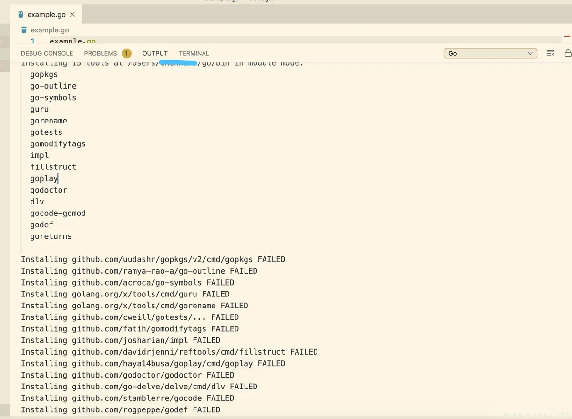The image size is (572, 419).
Task: Open the PROBLEMS tab
Action: 101,53
